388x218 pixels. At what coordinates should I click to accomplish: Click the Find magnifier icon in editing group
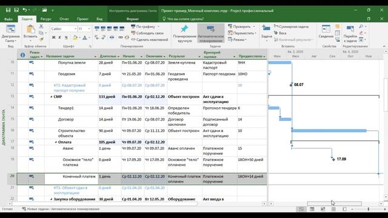tap(361, 27)
